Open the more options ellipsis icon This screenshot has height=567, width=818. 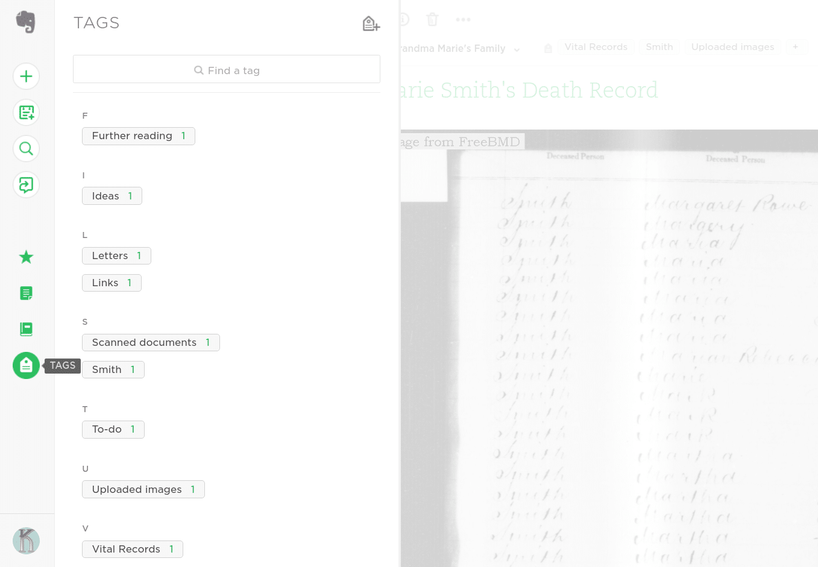pyautogui.click(x=463, y=20)
